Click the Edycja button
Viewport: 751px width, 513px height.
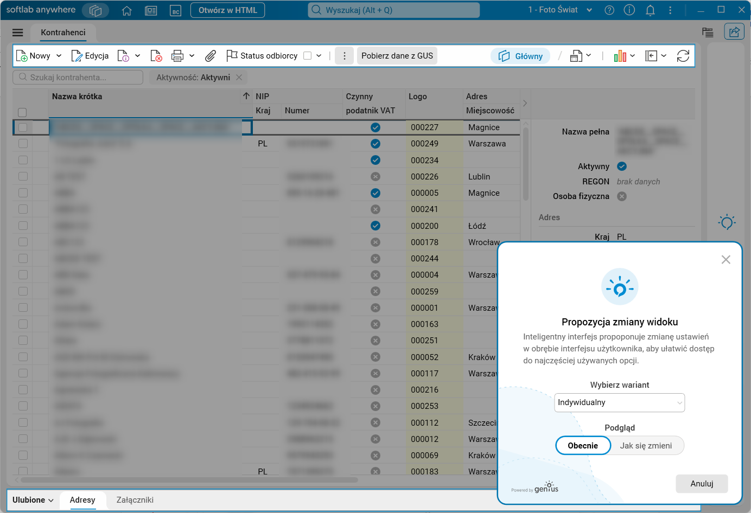pos(90,56)
